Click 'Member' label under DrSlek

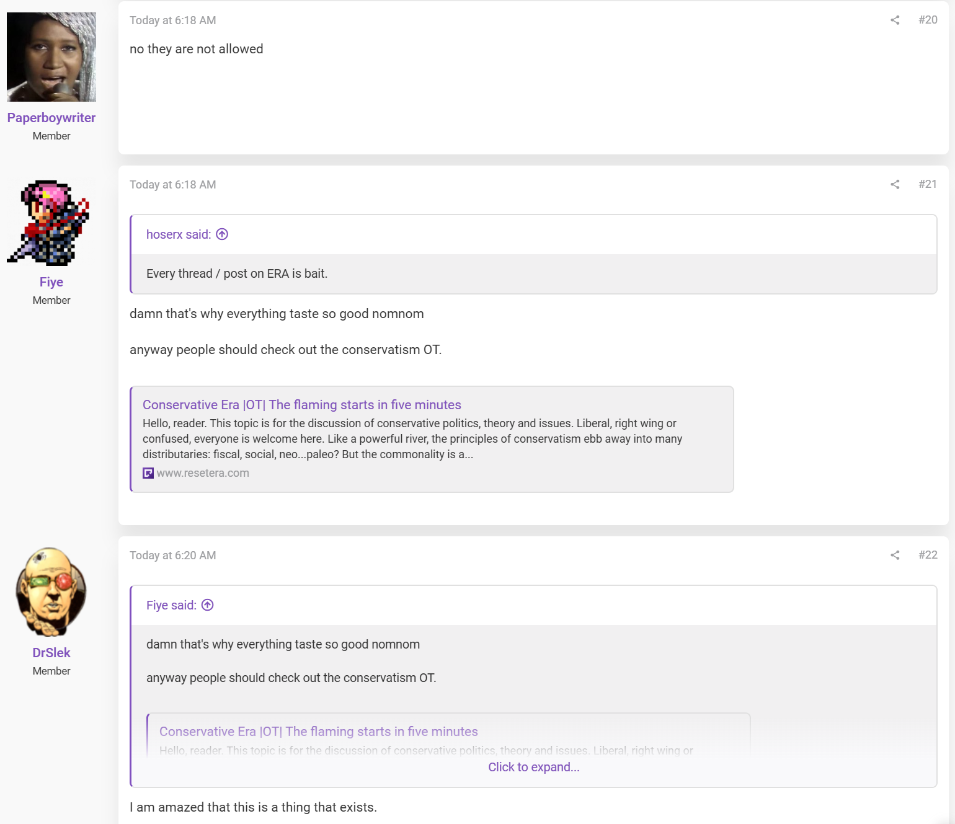click(x=51, y=671)
